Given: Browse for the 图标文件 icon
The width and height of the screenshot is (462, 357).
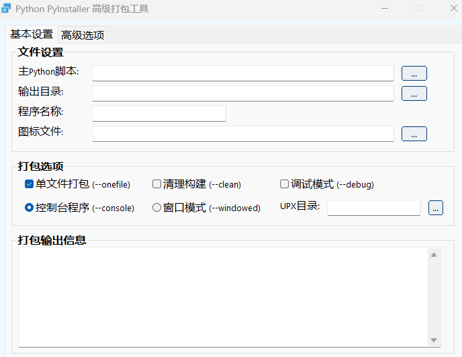Looking at the screenshot, I should [x=414, y=134].
